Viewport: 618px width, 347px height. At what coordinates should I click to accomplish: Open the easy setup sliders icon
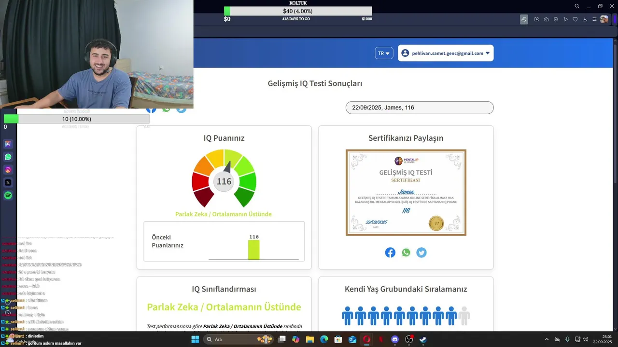point(594,19)
